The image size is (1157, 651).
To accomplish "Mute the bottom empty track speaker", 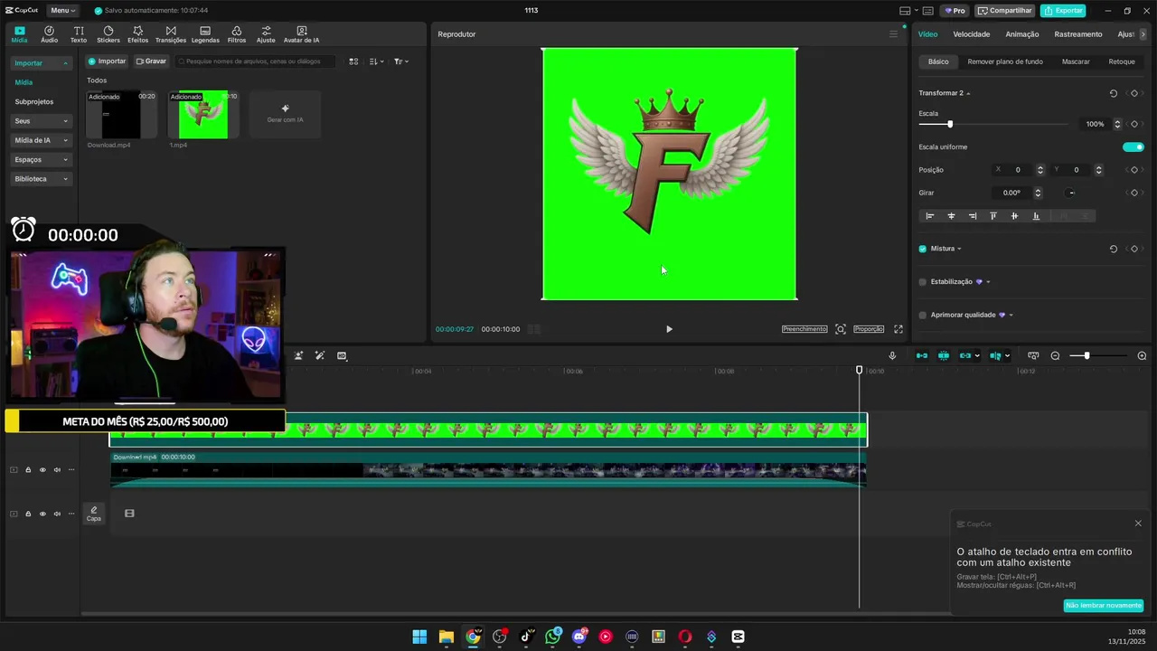I will tap(57, 514).
